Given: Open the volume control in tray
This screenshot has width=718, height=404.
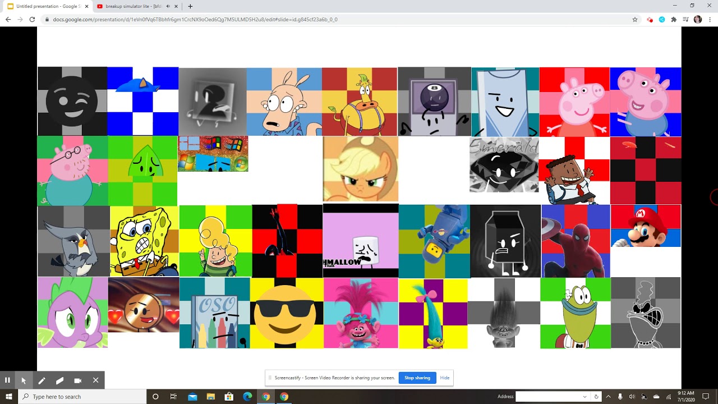Looking at the screenshot, I should click(632, 397).
